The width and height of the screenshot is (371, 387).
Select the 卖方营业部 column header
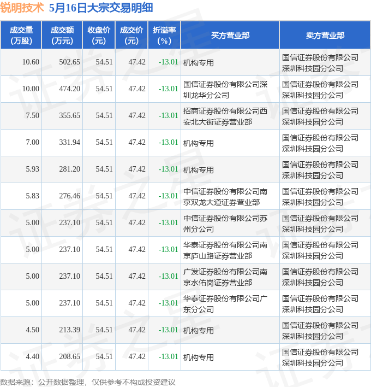[325, 36]
